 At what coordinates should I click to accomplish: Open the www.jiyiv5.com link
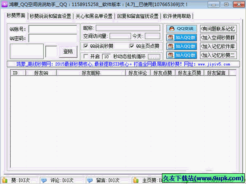point(214,64)
